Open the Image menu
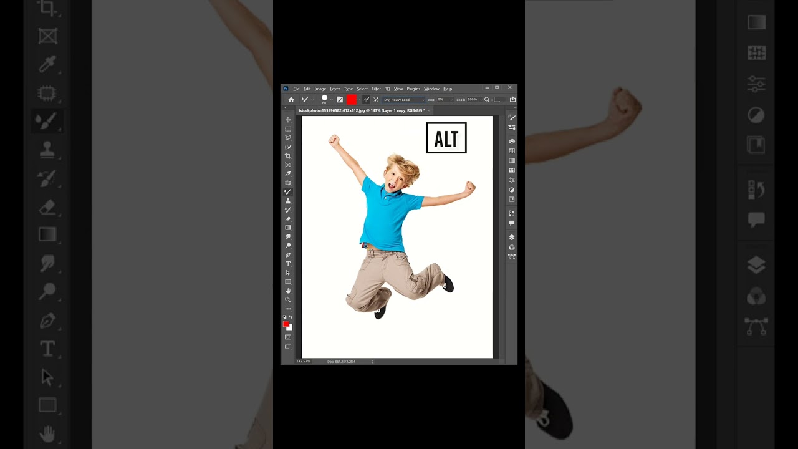The width and height of the screenshot is (798, 449). [x=320, y=89]
